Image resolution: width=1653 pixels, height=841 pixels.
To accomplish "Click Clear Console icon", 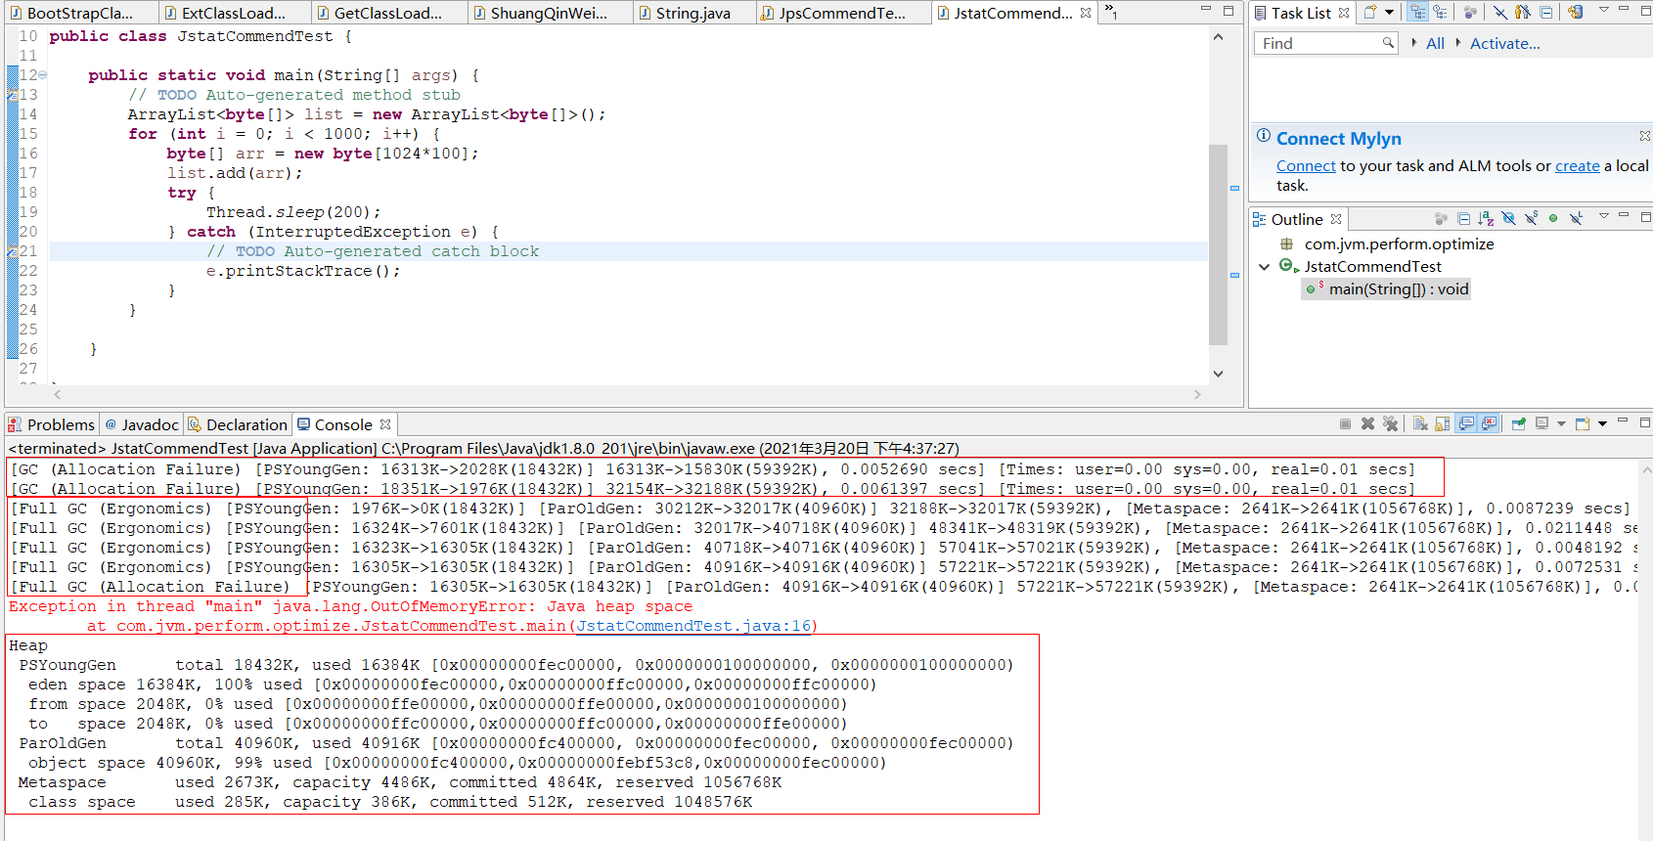I will [1420, 423].
